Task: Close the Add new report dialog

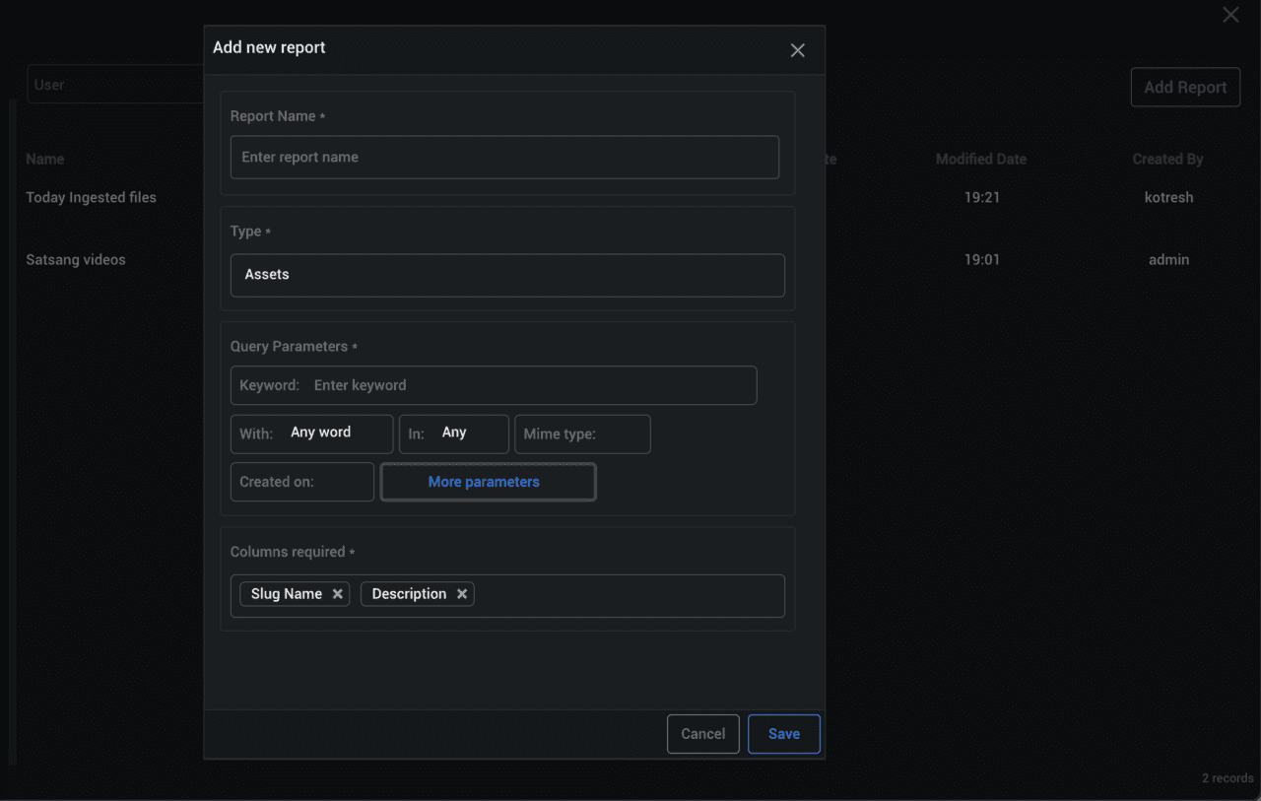Action: pos(798,50)
